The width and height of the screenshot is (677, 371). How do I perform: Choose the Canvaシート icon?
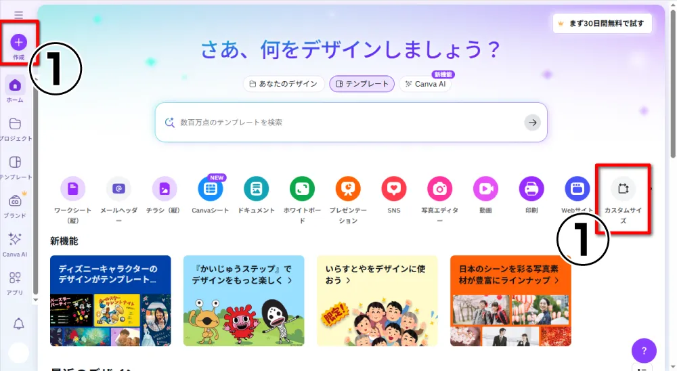[x=211, y=189]
